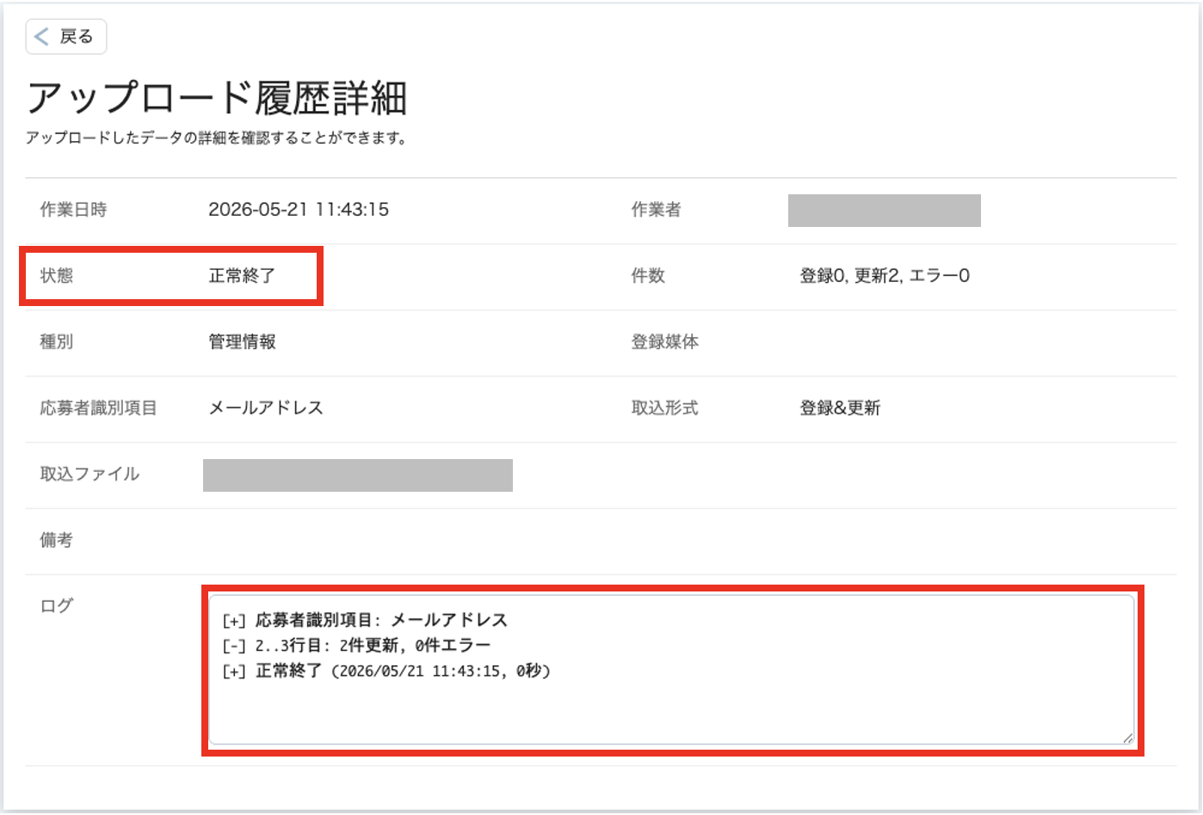The width and height of the screenshot is (1203, 815).
Task: Click the メールアドレス identifier value
Action: [x=266, y=408]
